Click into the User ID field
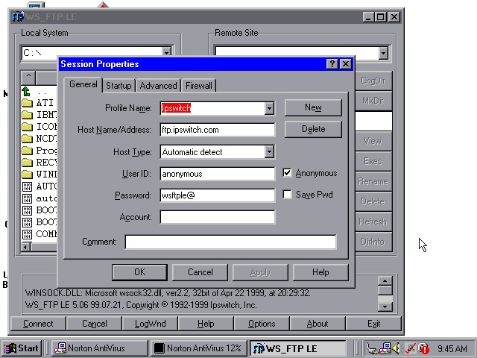This screenshot has height=358, width=477. [x=217, y=174]
